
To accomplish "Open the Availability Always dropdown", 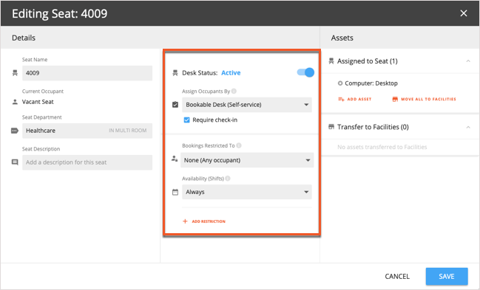I will pyautogui.click(x=247, y=192).
